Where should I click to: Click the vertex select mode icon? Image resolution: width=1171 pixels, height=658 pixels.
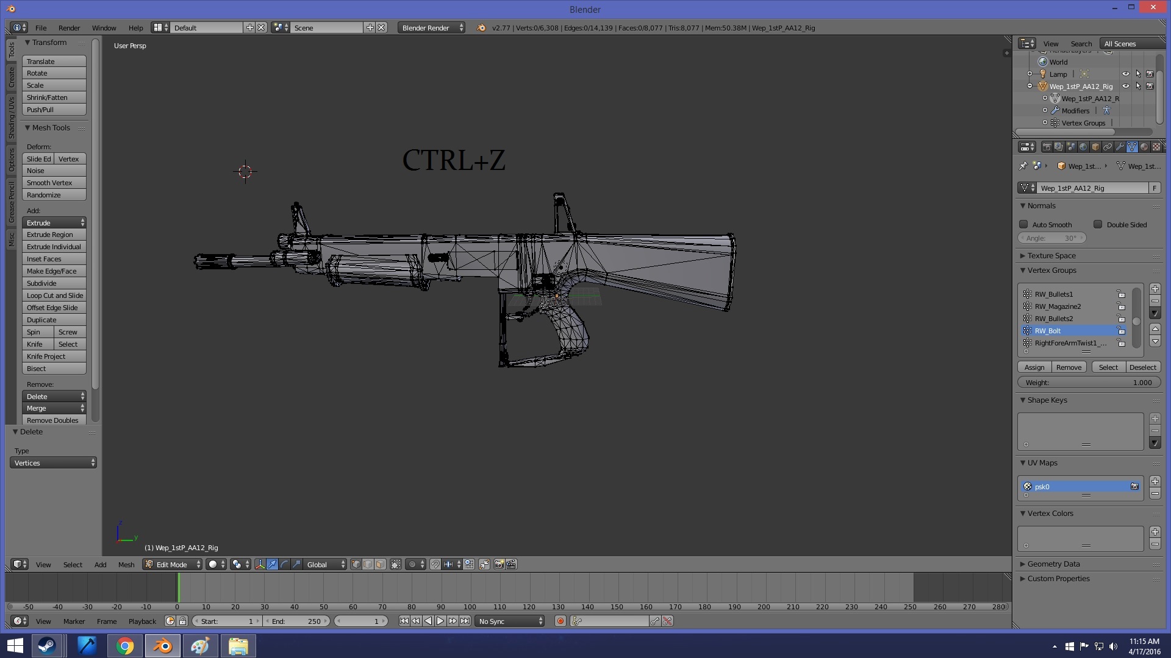(356, 565)
